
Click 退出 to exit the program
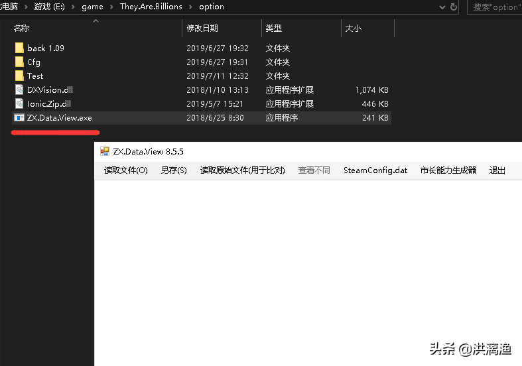497,170
